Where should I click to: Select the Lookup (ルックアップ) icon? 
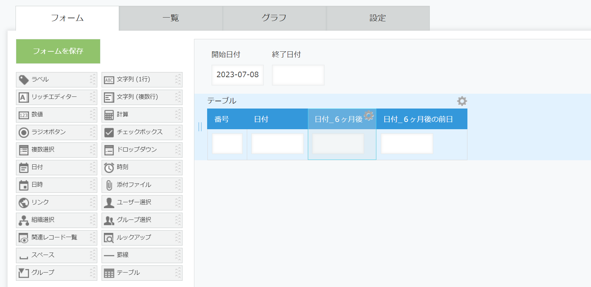tap(109, 238)
